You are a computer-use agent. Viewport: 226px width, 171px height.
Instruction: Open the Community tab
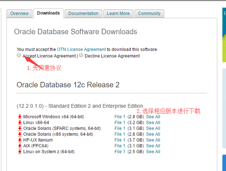point(149,13)
